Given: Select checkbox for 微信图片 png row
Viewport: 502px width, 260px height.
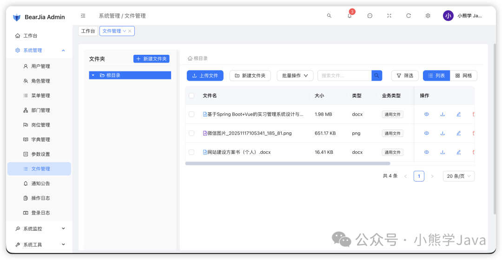Looking at the screenshot, I should 192,133.
